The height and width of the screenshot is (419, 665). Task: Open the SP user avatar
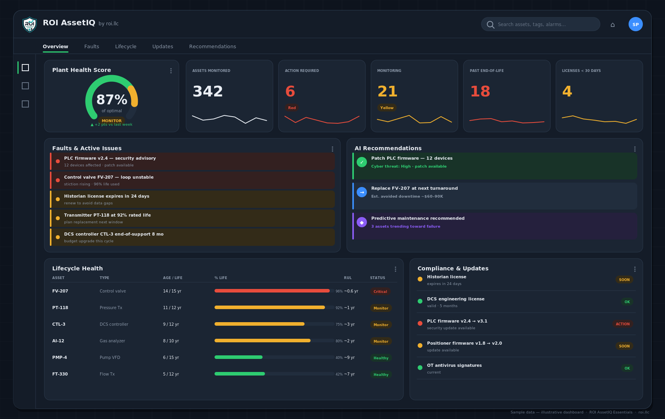(x=636, y=24)
